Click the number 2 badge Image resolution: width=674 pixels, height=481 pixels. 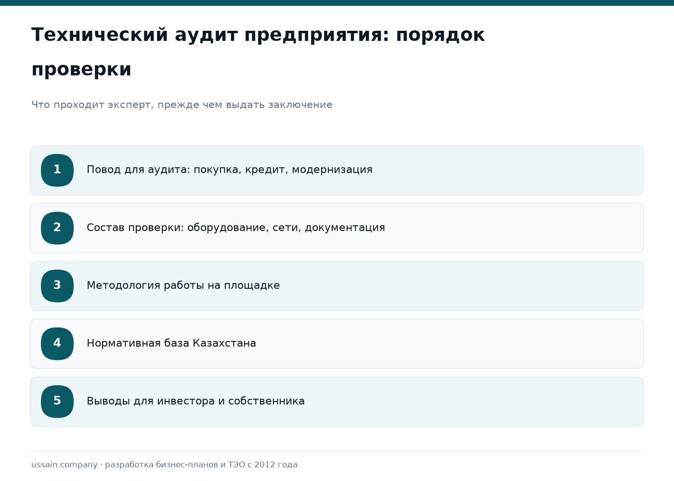57,228
